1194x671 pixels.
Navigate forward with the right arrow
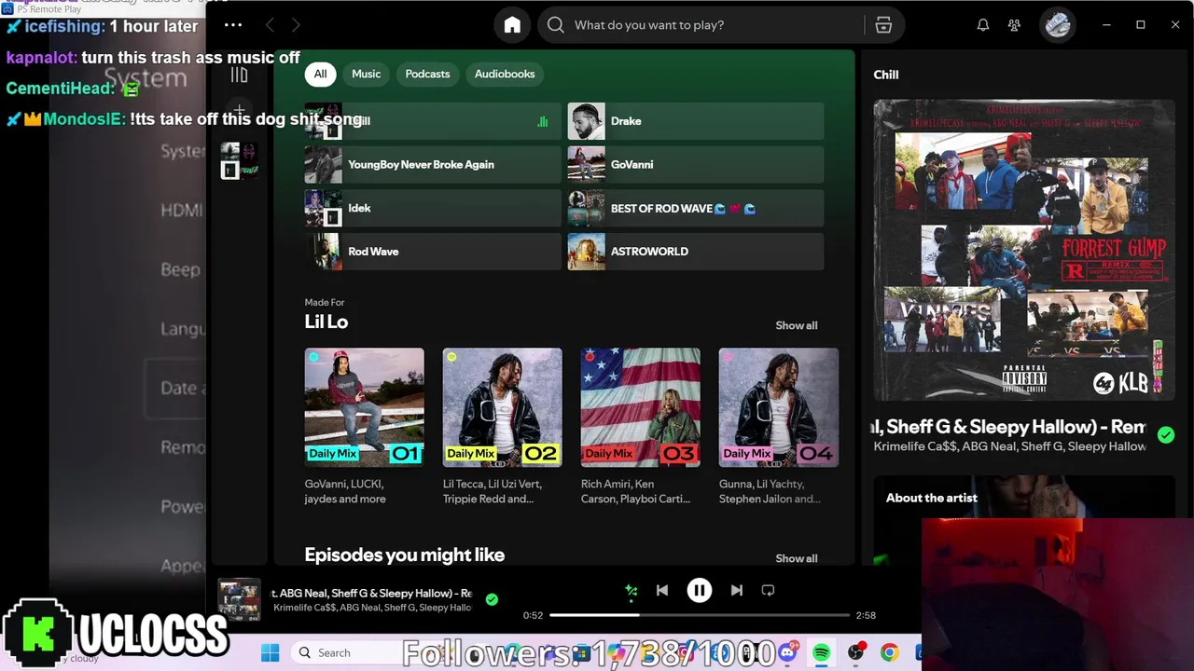point(296,25)
